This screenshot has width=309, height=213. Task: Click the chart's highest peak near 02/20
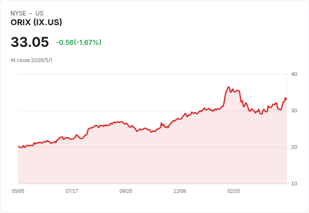tap(228, 87)
